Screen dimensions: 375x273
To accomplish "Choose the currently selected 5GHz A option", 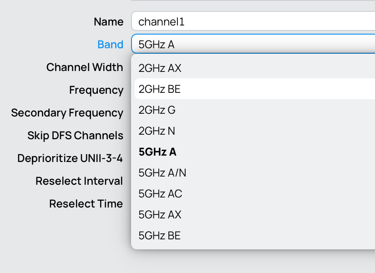I will point(157,152).
